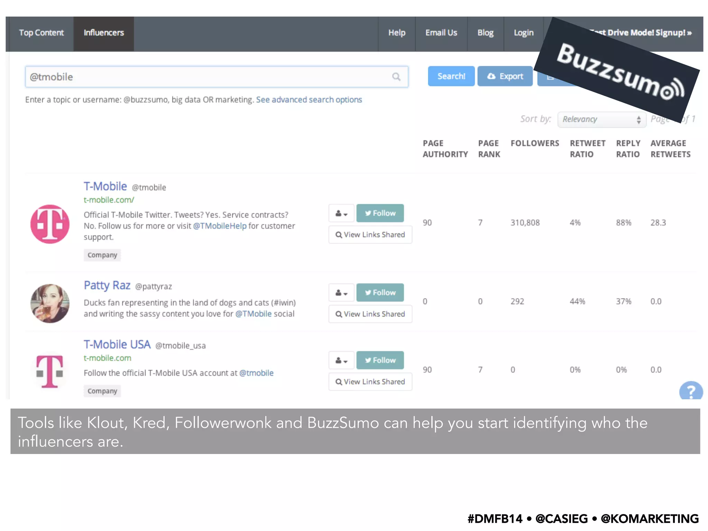Click the magnifier icon in search box
The width and height of the screenshot is (708, 531).
point(396,77)
